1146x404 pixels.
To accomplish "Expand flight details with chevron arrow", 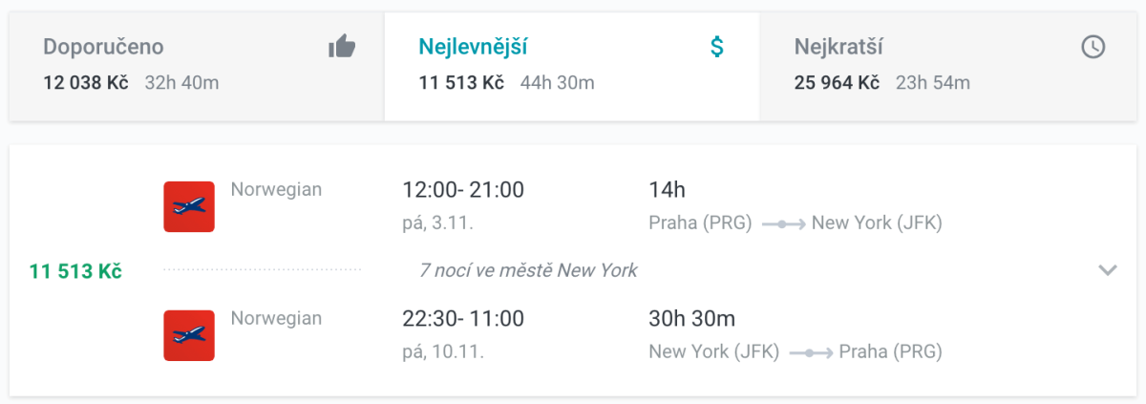I will 1108,270.
